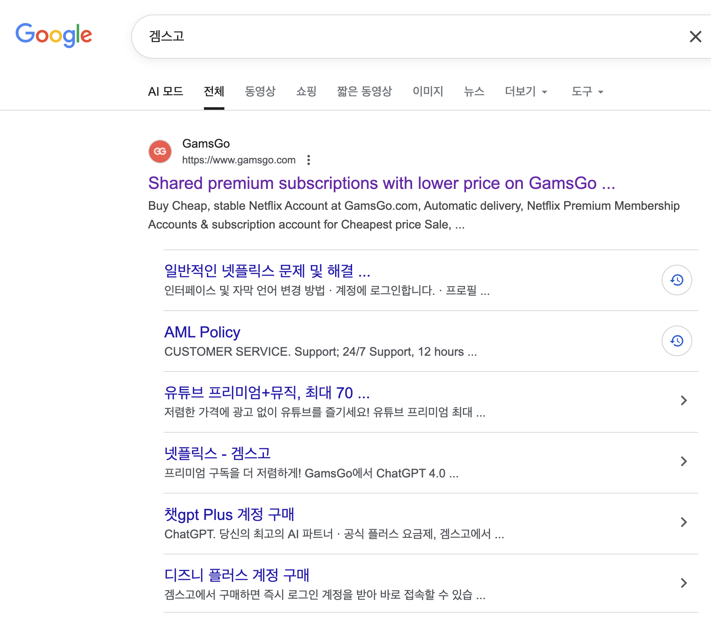This screenshot has height=617, width=711.
Task: Click the chevron on the 유튜브 프리미엄 row
Action: (684, 400)
